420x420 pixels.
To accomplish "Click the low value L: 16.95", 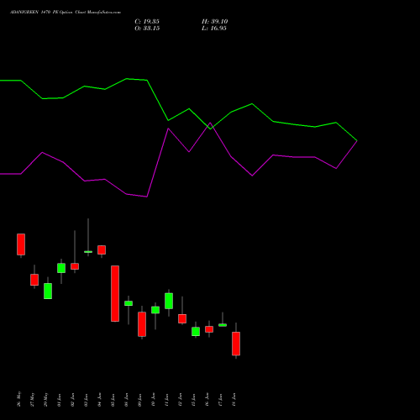I will [x=214, y=29].
